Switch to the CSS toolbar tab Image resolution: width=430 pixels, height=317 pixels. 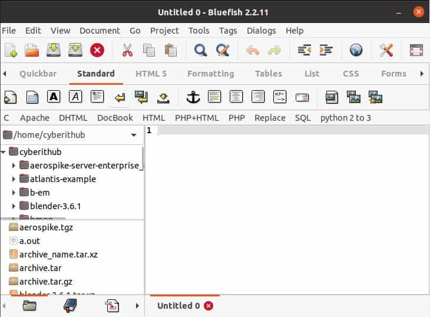(x=350, y=74)
